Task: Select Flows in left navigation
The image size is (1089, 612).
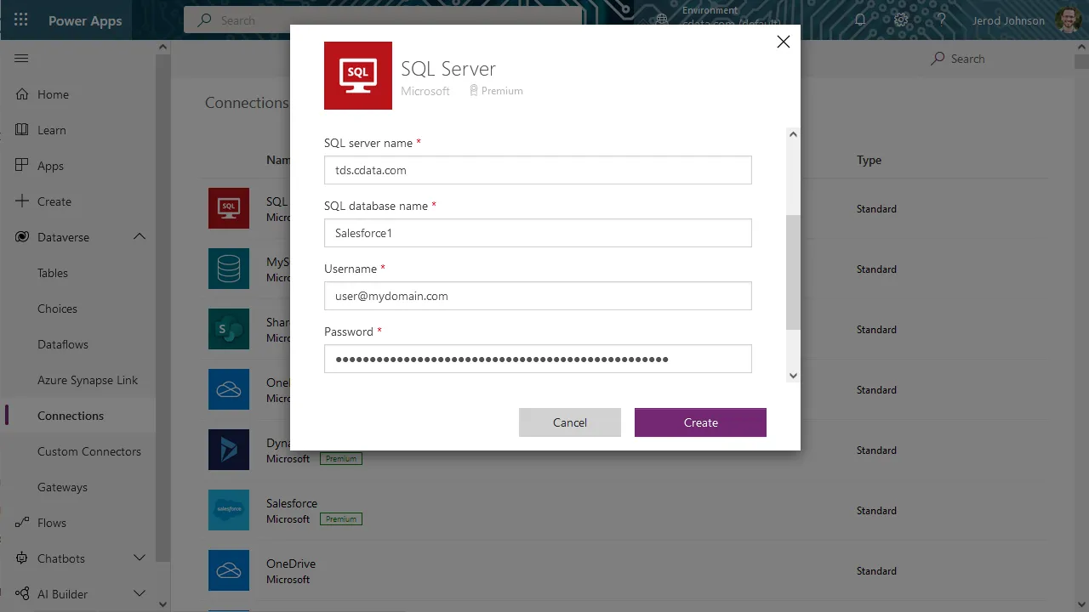Action: 51,523
